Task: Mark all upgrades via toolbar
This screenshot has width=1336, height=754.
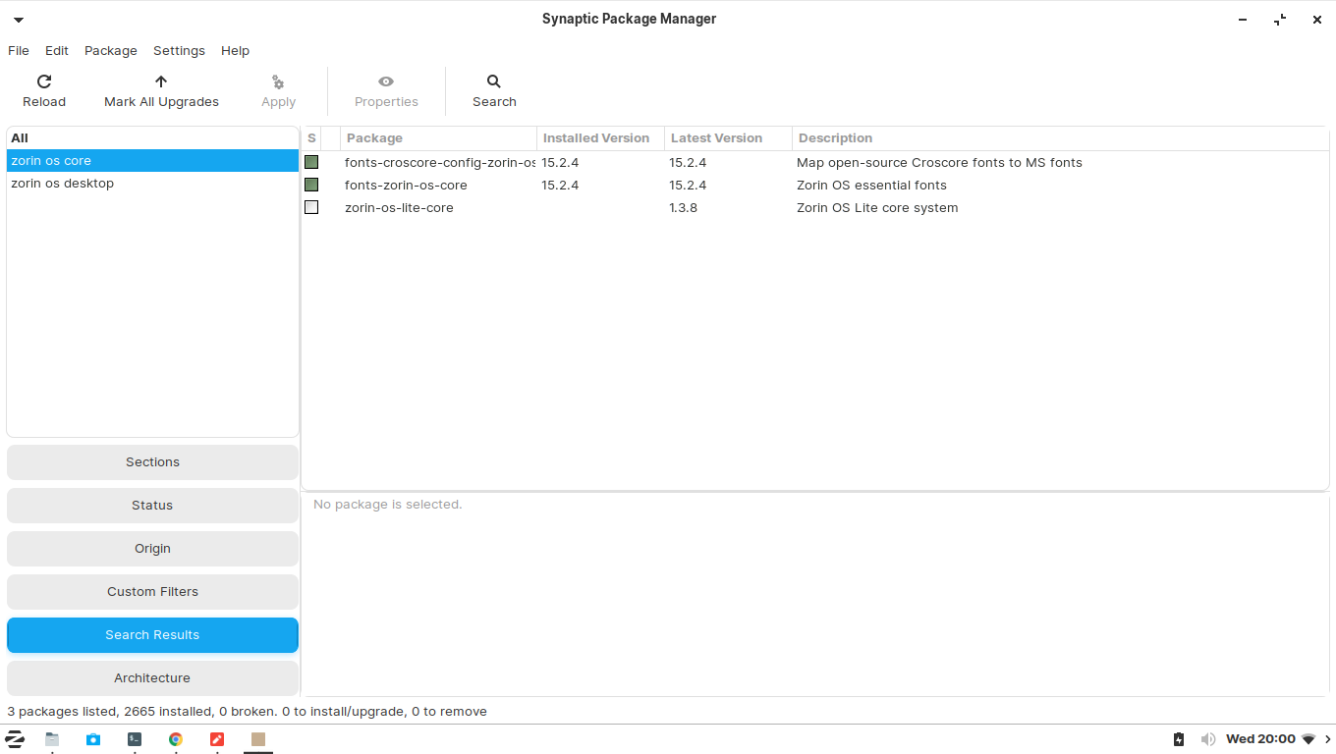Action: click(161, 91)
